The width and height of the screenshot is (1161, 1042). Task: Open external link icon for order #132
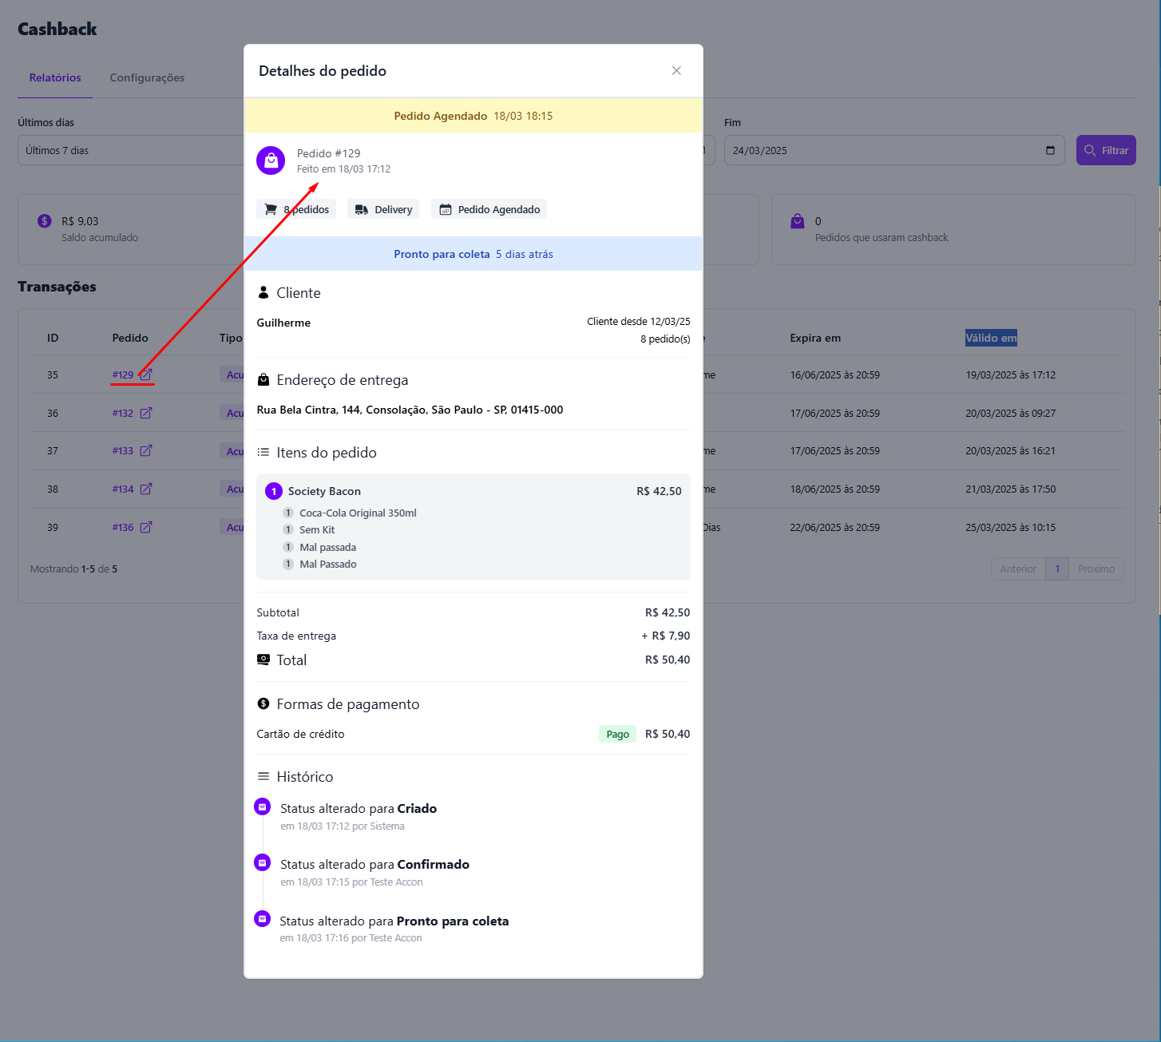146,413
